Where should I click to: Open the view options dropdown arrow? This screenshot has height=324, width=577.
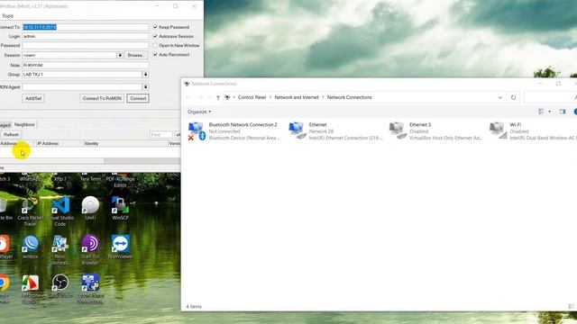549,112
